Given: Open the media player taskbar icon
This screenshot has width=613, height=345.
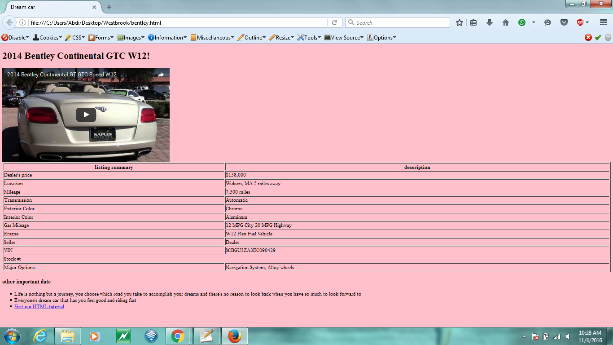Looking at the screenshot, I should pos(95,336).
